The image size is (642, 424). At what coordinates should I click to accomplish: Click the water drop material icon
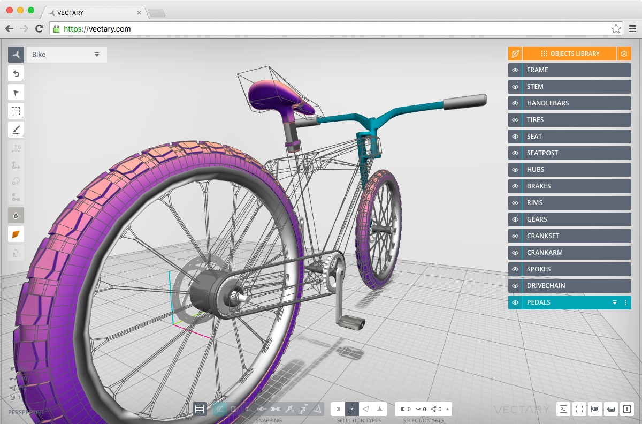click(x=16, y=215)
